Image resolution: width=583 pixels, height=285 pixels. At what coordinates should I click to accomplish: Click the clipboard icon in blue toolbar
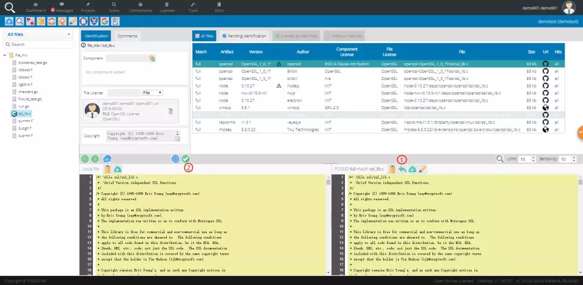(x=84, y=21)
